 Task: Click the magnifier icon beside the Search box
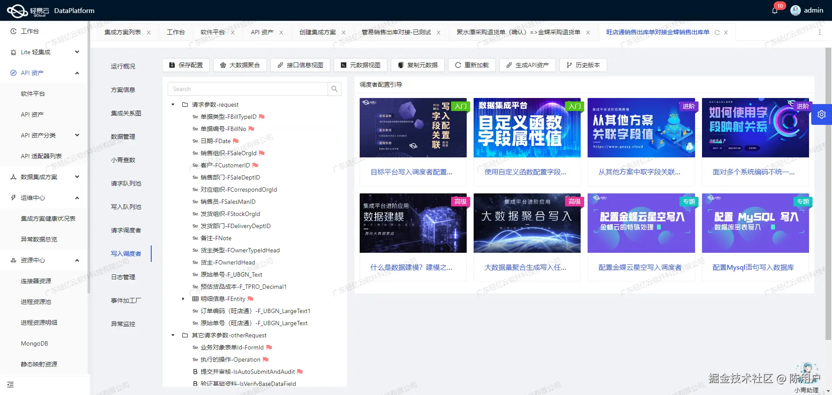click(x=334, y=89)
